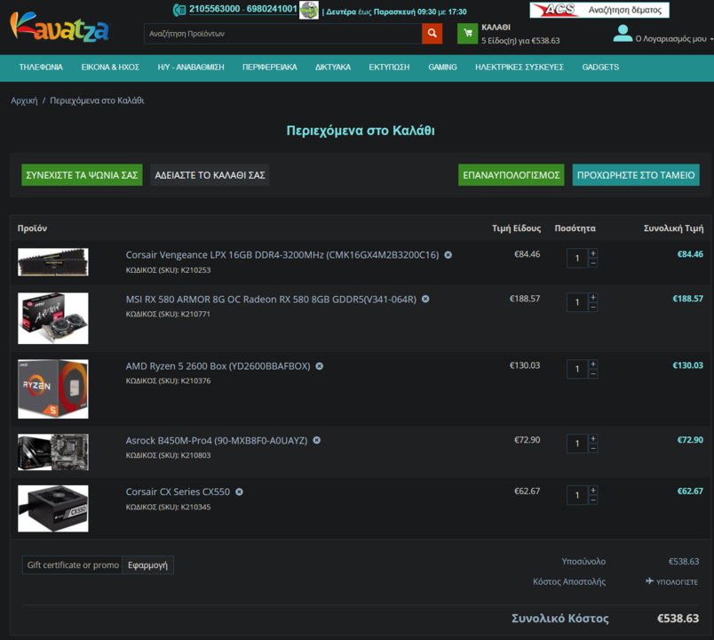
Task: Open ΠΕΡΙΦΕΡΕΙΑΚΑ menu
Action: (x=270, y=67)
